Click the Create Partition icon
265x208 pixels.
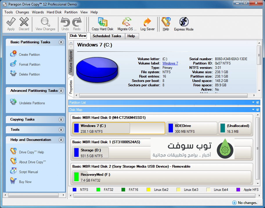[13, 54]
